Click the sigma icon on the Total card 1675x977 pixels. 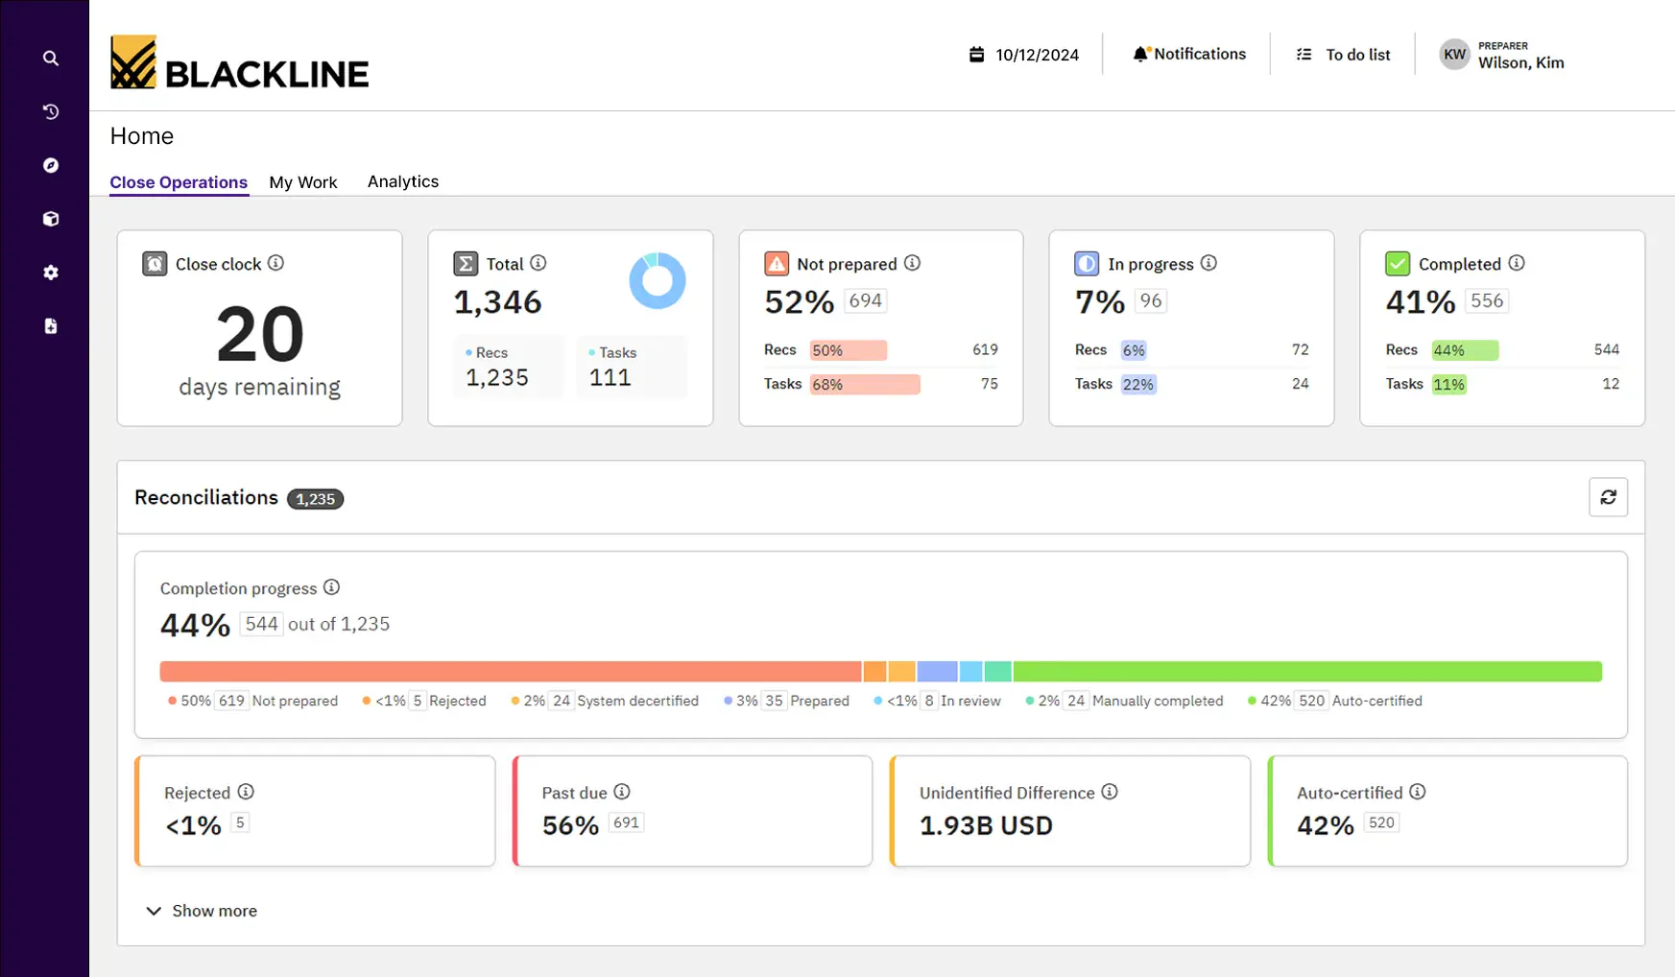point(466,264)
